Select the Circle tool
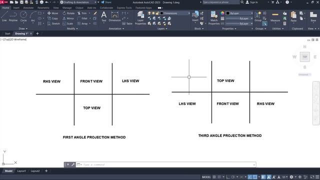Viewport: 320px width, 180px height. pos(23,16)
